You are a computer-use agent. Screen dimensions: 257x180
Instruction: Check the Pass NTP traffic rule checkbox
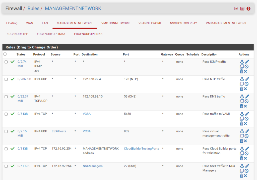pos(6,79)
